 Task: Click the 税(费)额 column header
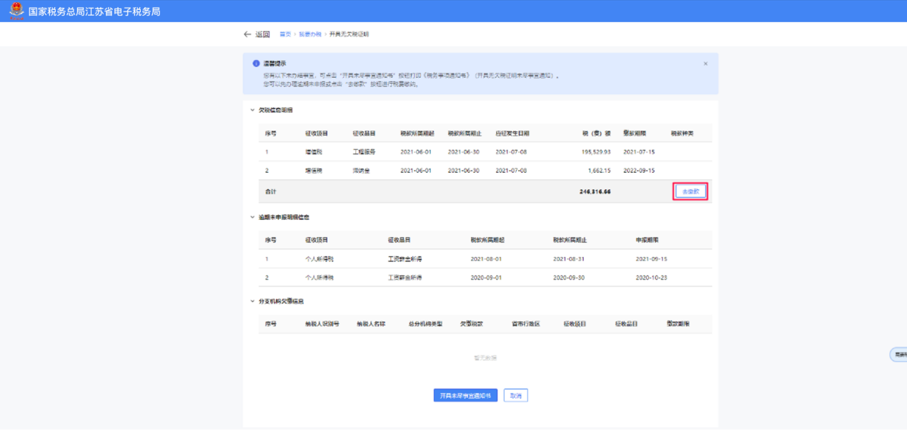coord(597,134)
